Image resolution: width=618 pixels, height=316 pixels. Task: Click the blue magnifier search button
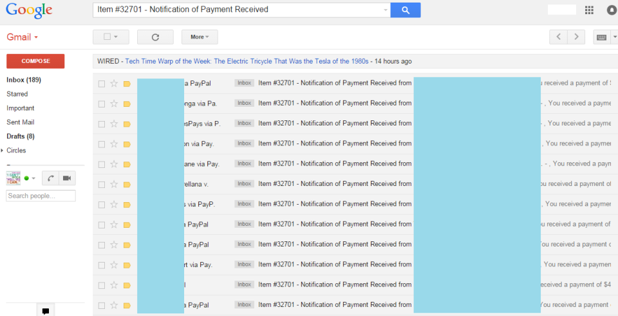405,10
